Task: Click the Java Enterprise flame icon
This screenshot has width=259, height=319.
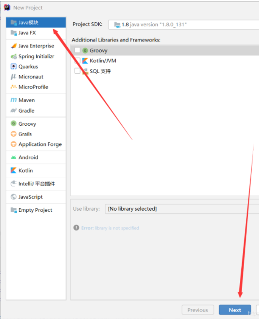Action: (14, 46)
